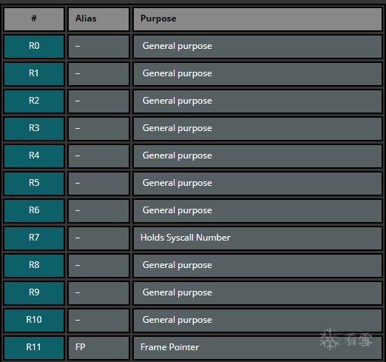The image size is (386, 362).
Task: Select the R1 register cell
Action: coord(34,74)
